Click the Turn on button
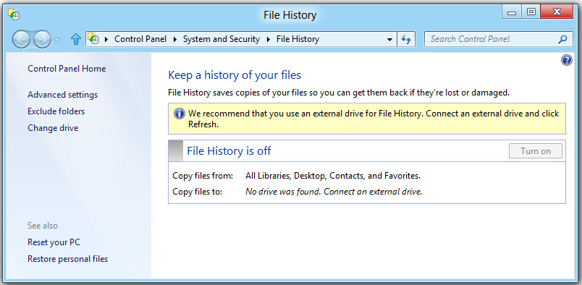This screenshot has width=582, height=285. (x=535, y=151)
